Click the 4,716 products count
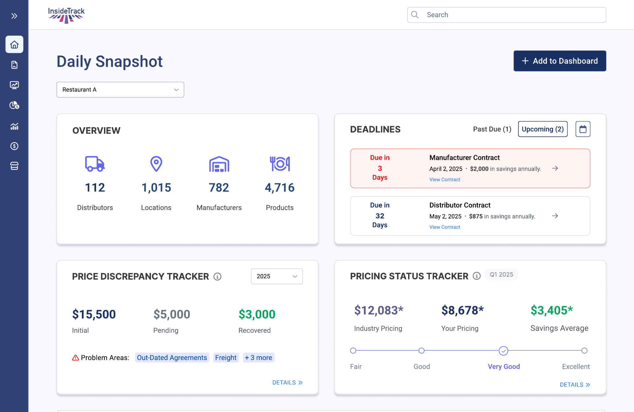 [280, 188]
